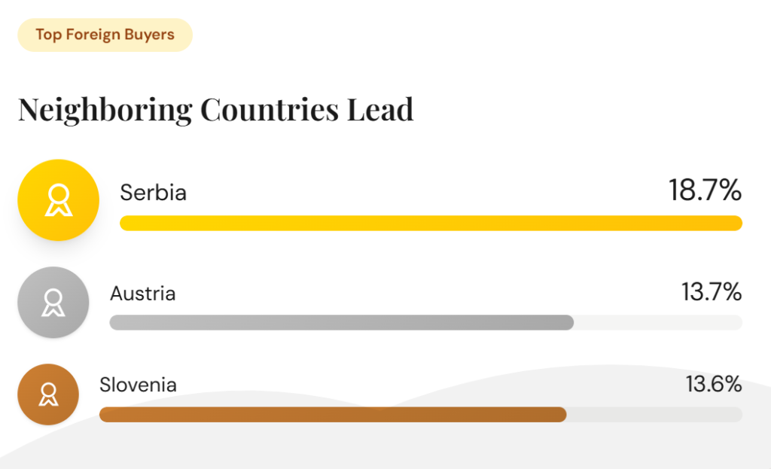The height and width of the screenshot is (469, 771).
Task: Click the filled gray Austria progress bar
Action: (341, 323)
